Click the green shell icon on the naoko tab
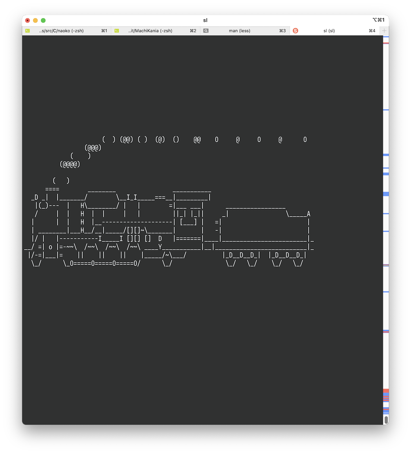Viewport: 411px width, 454px height. (x=27, y=30)
